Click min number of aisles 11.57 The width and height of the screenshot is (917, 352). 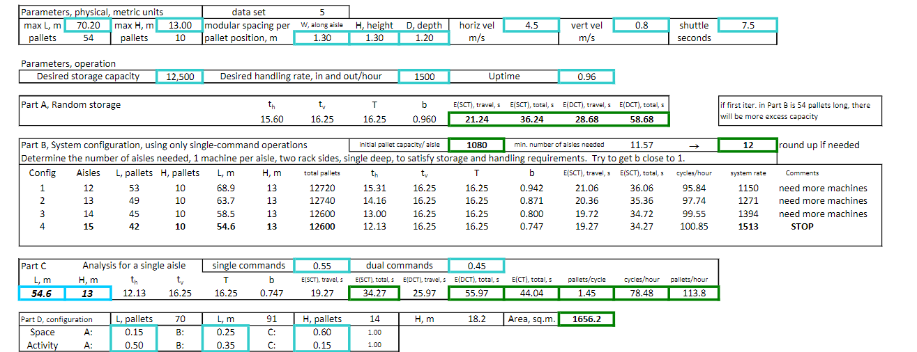point(641,145)
